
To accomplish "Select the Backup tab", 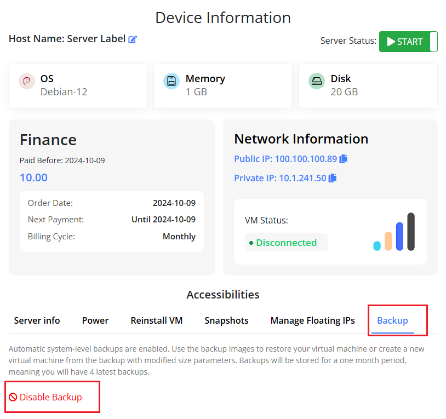I will [x=392, y=320].
